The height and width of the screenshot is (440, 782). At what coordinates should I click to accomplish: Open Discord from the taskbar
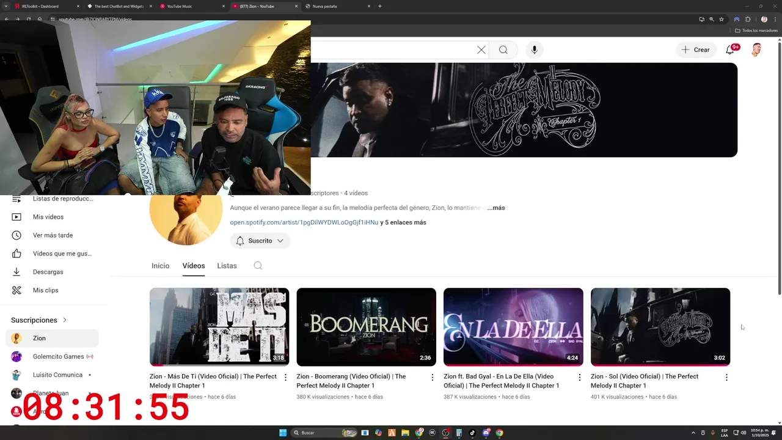[486, 433]
